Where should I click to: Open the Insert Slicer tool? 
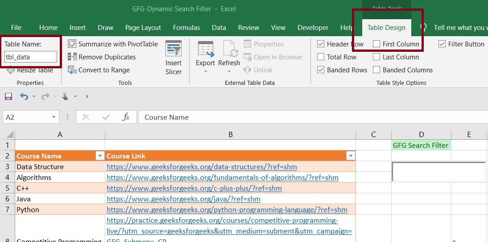(174, 58)
